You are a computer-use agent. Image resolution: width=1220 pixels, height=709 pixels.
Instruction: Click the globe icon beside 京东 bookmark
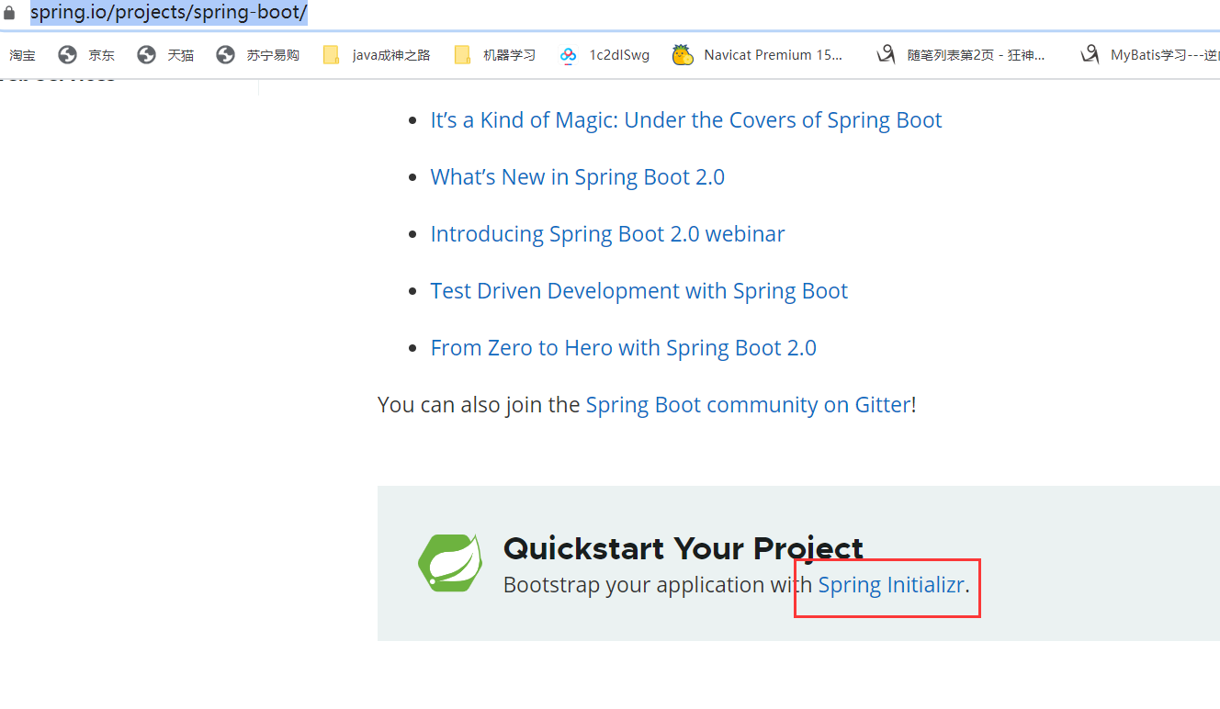click(x=67, y=55)
